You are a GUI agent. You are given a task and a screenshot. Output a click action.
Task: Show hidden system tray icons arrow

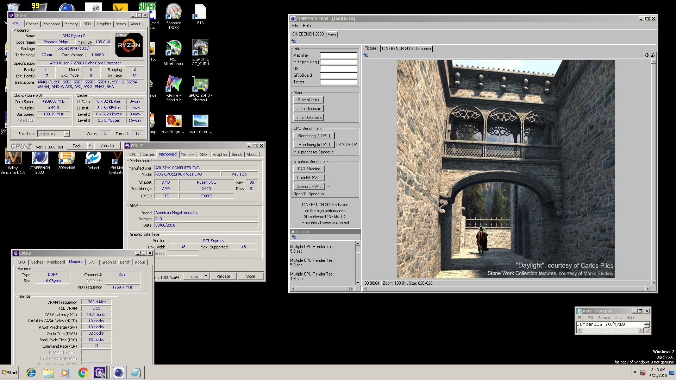coord(635,372)
